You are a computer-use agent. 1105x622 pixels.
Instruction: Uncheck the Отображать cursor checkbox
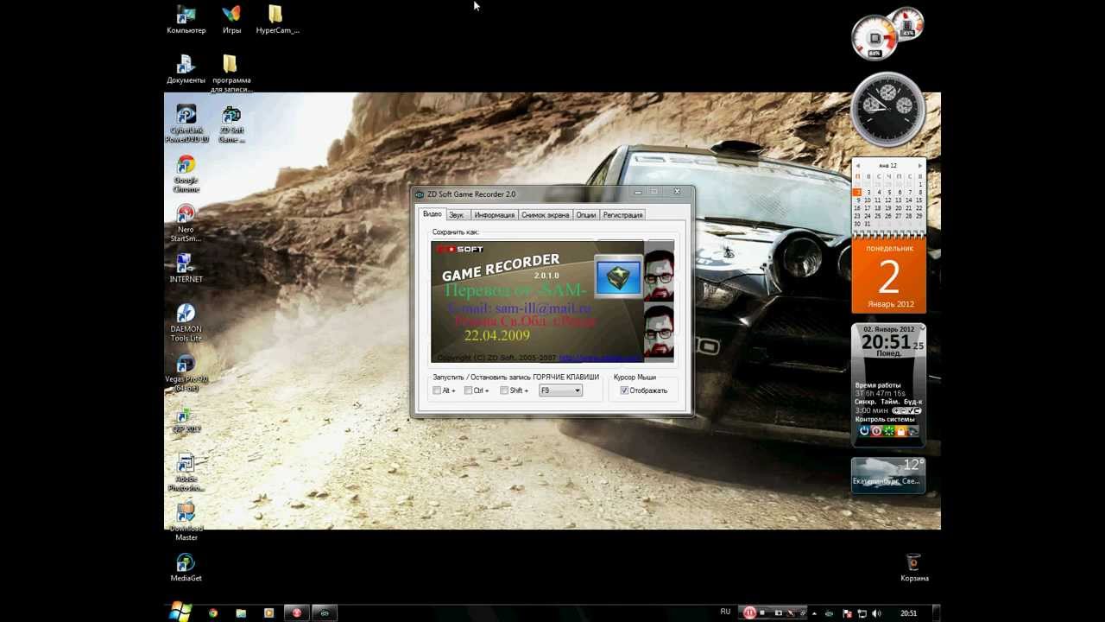[624, 390]
